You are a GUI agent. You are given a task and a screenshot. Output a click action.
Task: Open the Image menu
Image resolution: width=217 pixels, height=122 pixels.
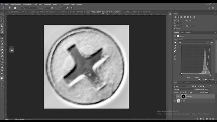click(27, 4)
